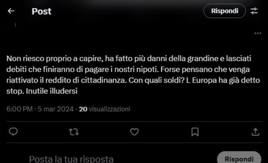Open the 6:00 PM timestamp link
Screen dimensions: 268x163
pos(20,109)
